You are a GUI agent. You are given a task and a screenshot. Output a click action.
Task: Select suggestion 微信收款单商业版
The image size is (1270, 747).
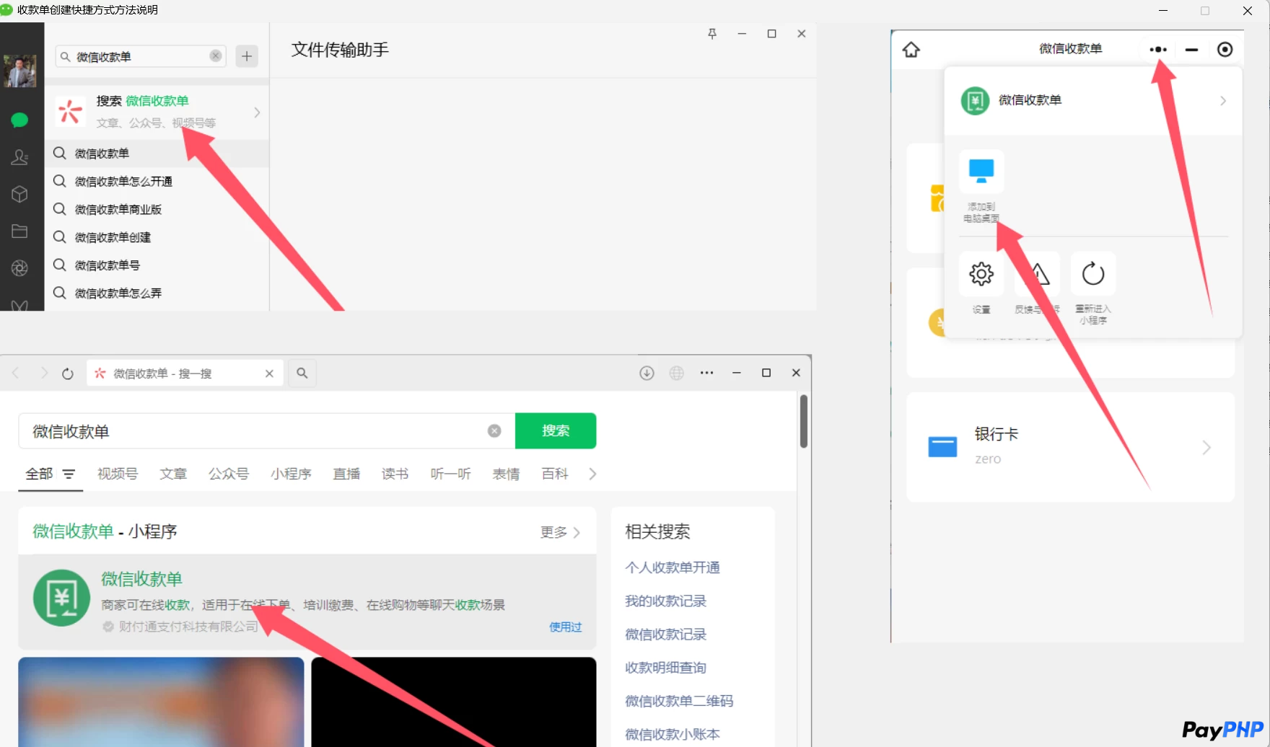click(x=157, y=209)
